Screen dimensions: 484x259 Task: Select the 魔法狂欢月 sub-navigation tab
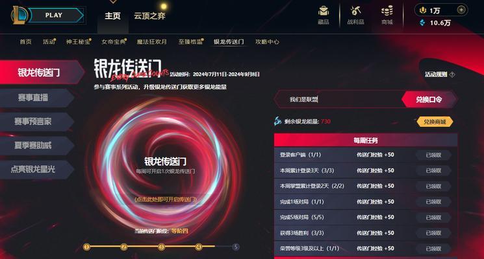click(152, 41)
